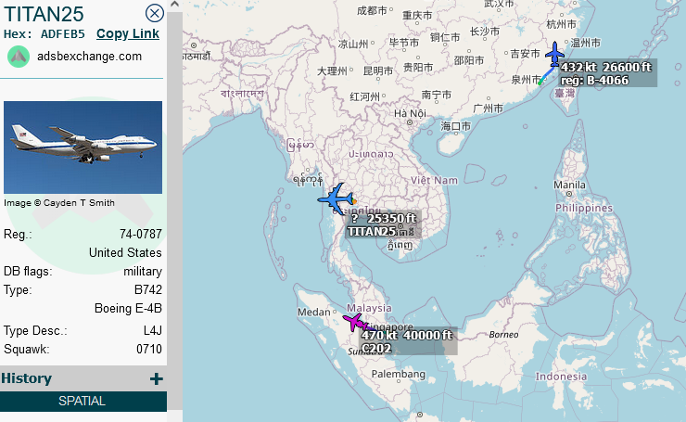This screenshot has width=686, height=422.
Task: Close the TITAN25 aircraft info panel
Action: coord(155,13)
